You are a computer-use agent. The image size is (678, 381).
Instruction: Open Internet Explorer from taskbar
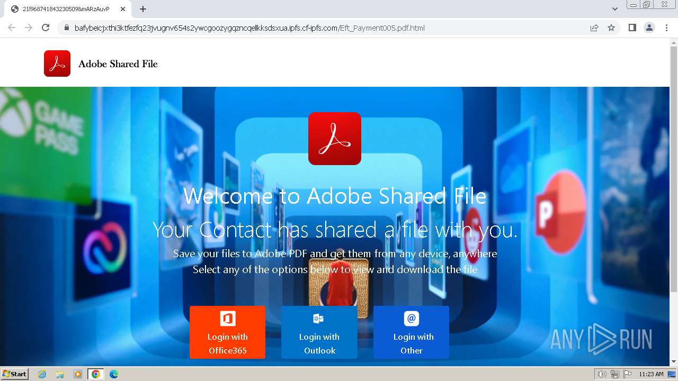point(42,374)
